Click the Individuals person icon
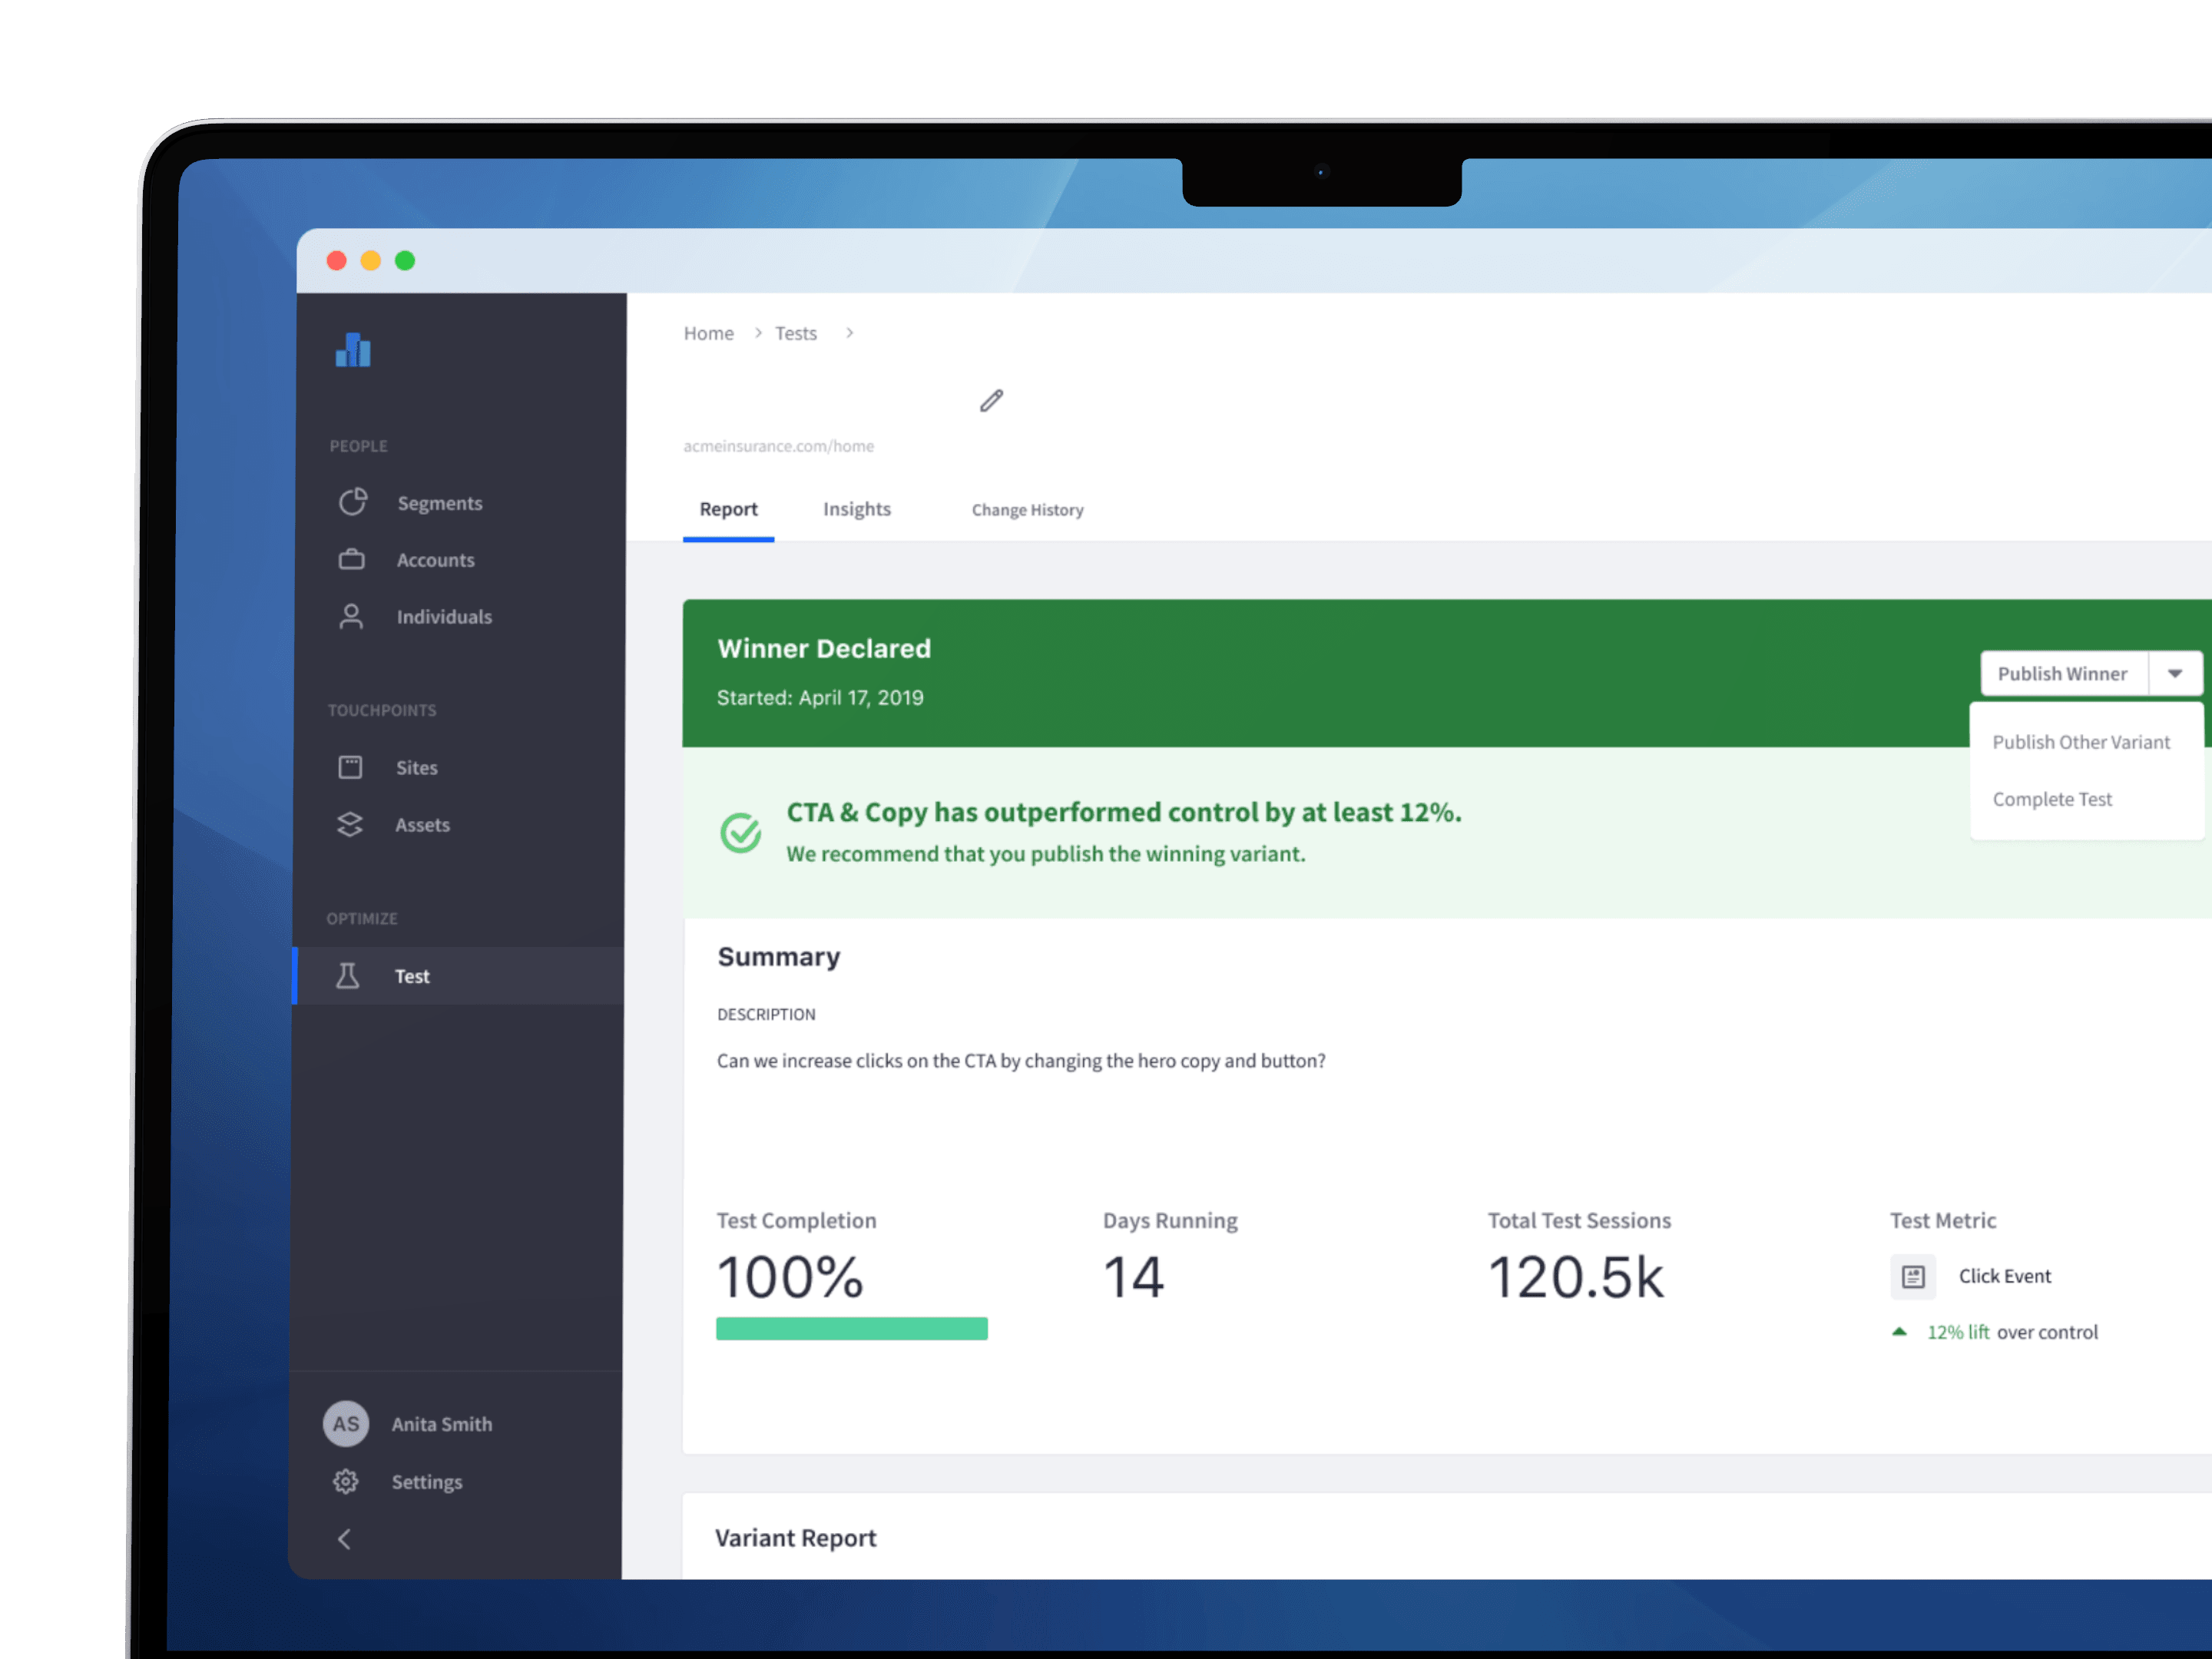 coord(350,616)
